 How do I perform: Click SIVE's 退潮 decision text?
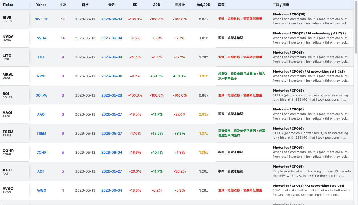point(240,19)
